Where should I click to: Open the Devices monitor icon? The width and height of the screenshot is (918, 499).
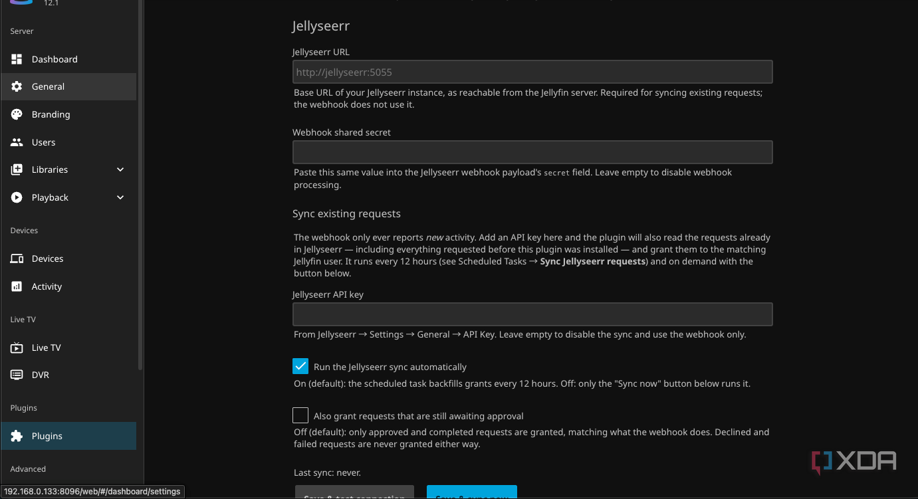(x=17, y=258)
